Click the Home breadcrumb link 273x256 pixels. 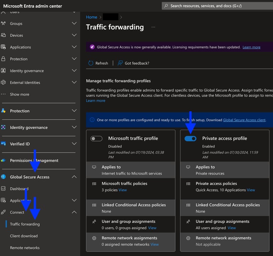91,17
